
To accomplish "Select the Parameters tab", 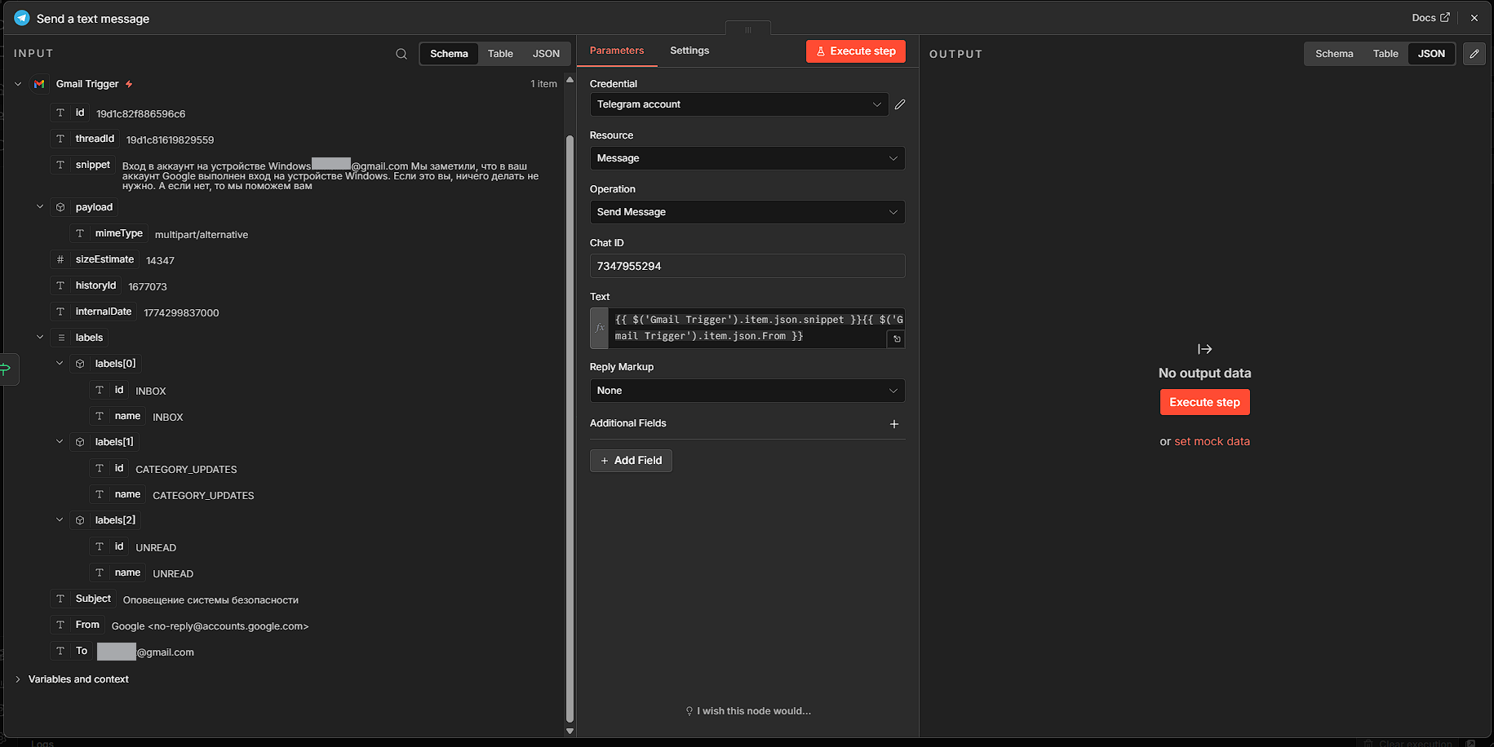I will [x=617, y=51].
